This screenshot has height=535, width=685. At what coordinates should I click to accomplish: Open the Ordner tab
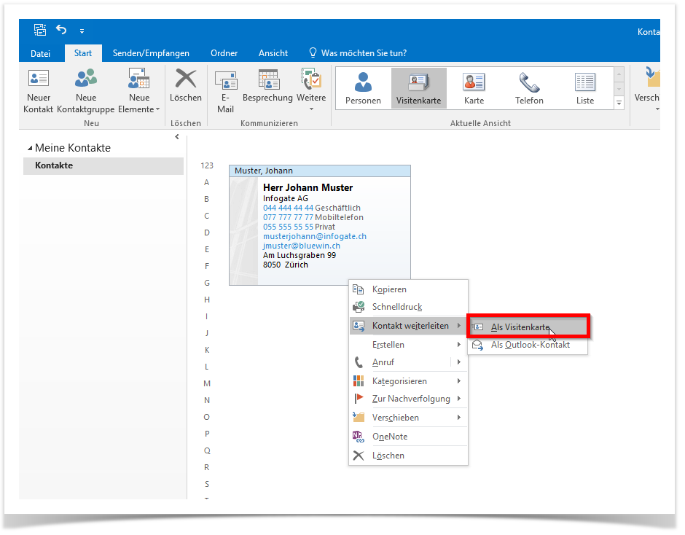pyautogui.click(x=224, y=53)
